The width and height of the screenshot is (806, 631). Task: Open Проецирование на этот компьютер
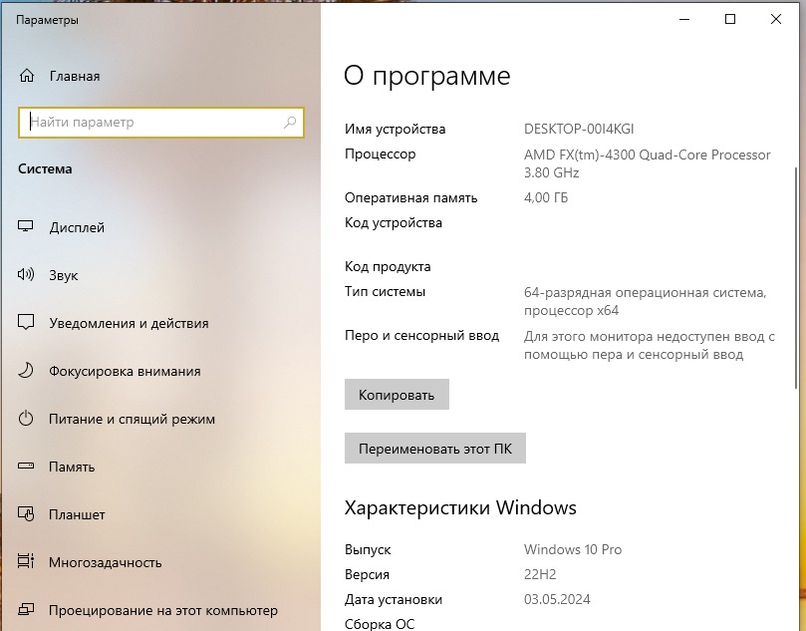click(163, 610)
